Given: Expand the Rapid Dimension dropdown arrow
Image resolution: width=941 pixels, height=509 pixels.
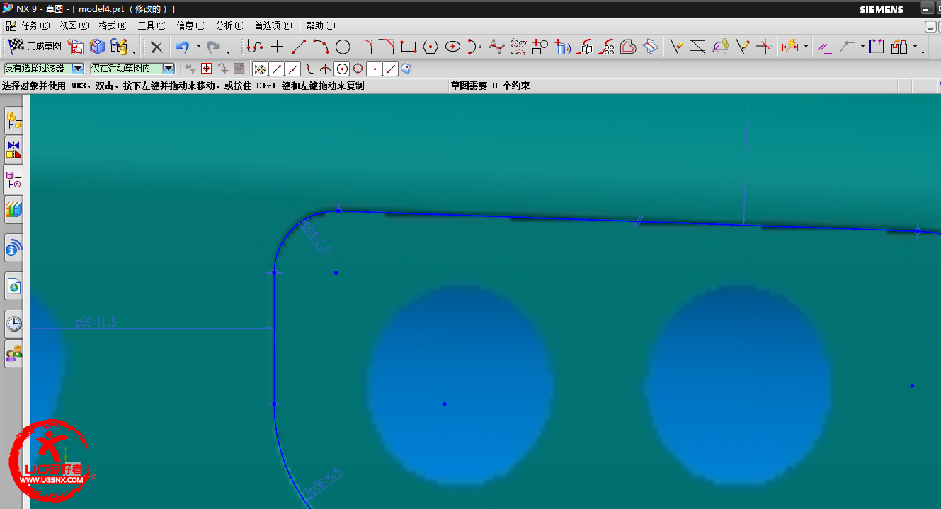Looking at the screenshot, I should tap(806, 47).
